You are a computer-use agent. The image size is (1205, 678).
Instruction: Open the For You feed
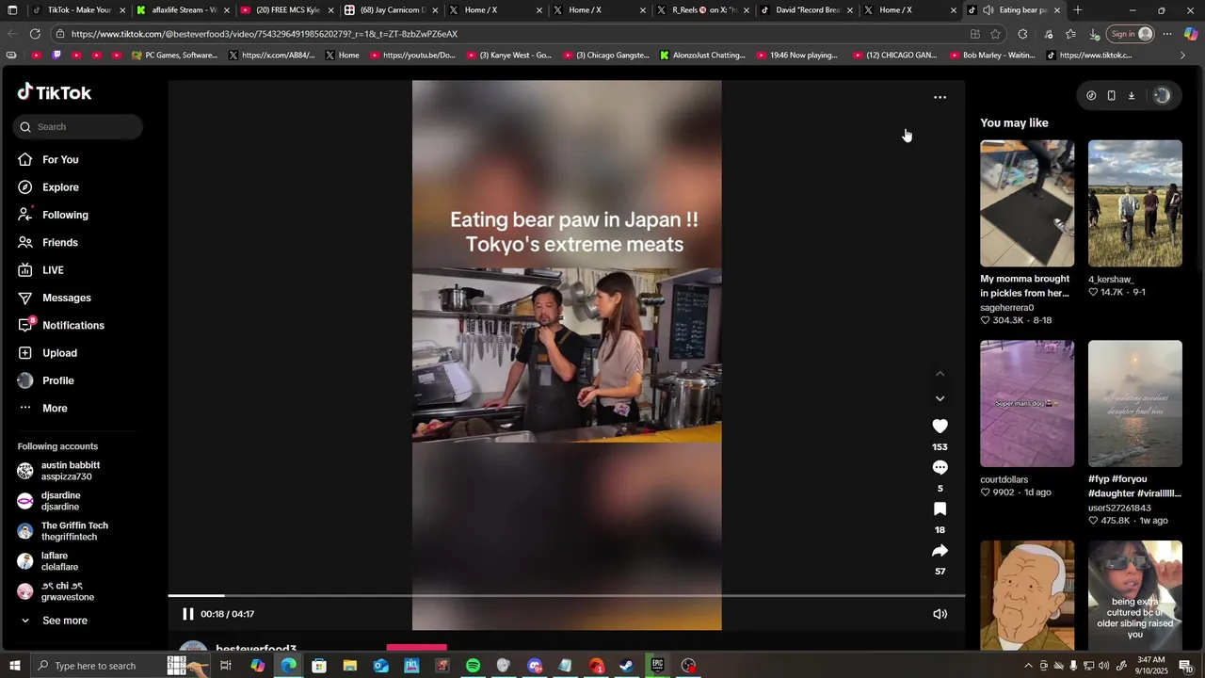click(60, 160)
